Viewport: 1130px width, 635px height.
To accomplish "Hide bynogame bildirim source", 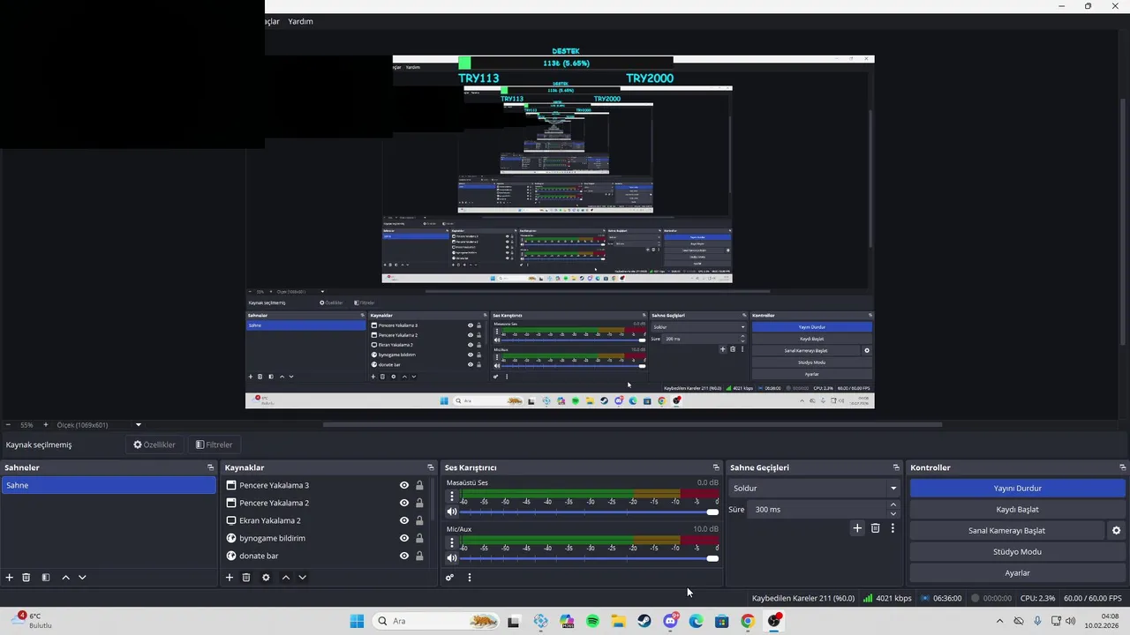I will coord(404,538).
